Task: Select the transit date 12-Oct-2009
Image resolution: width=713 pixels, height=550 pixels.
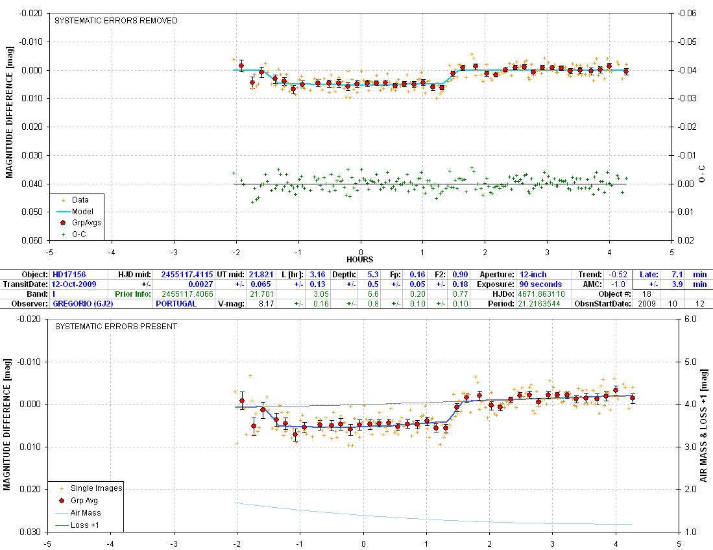Action: click(74, 284)
